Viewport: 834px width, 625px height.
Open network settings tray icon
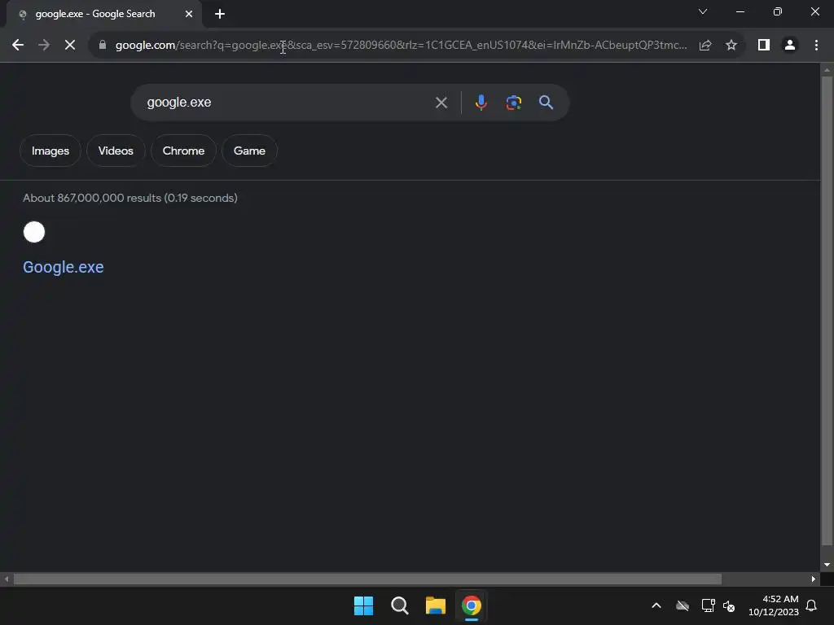click(x=708, y=605)
